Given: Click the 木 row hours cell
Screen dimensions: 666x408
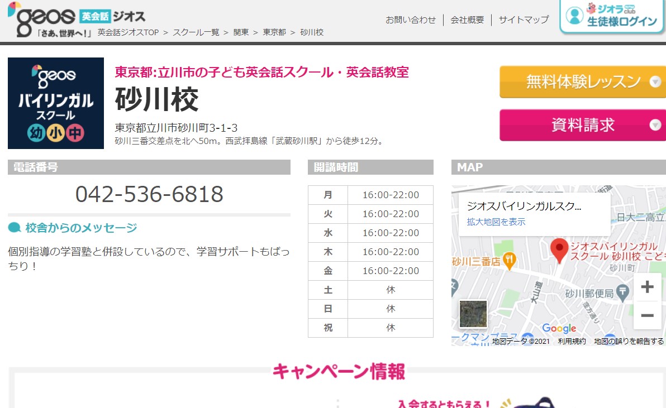Looking at the screenshot, I should [x=391, y=252].
